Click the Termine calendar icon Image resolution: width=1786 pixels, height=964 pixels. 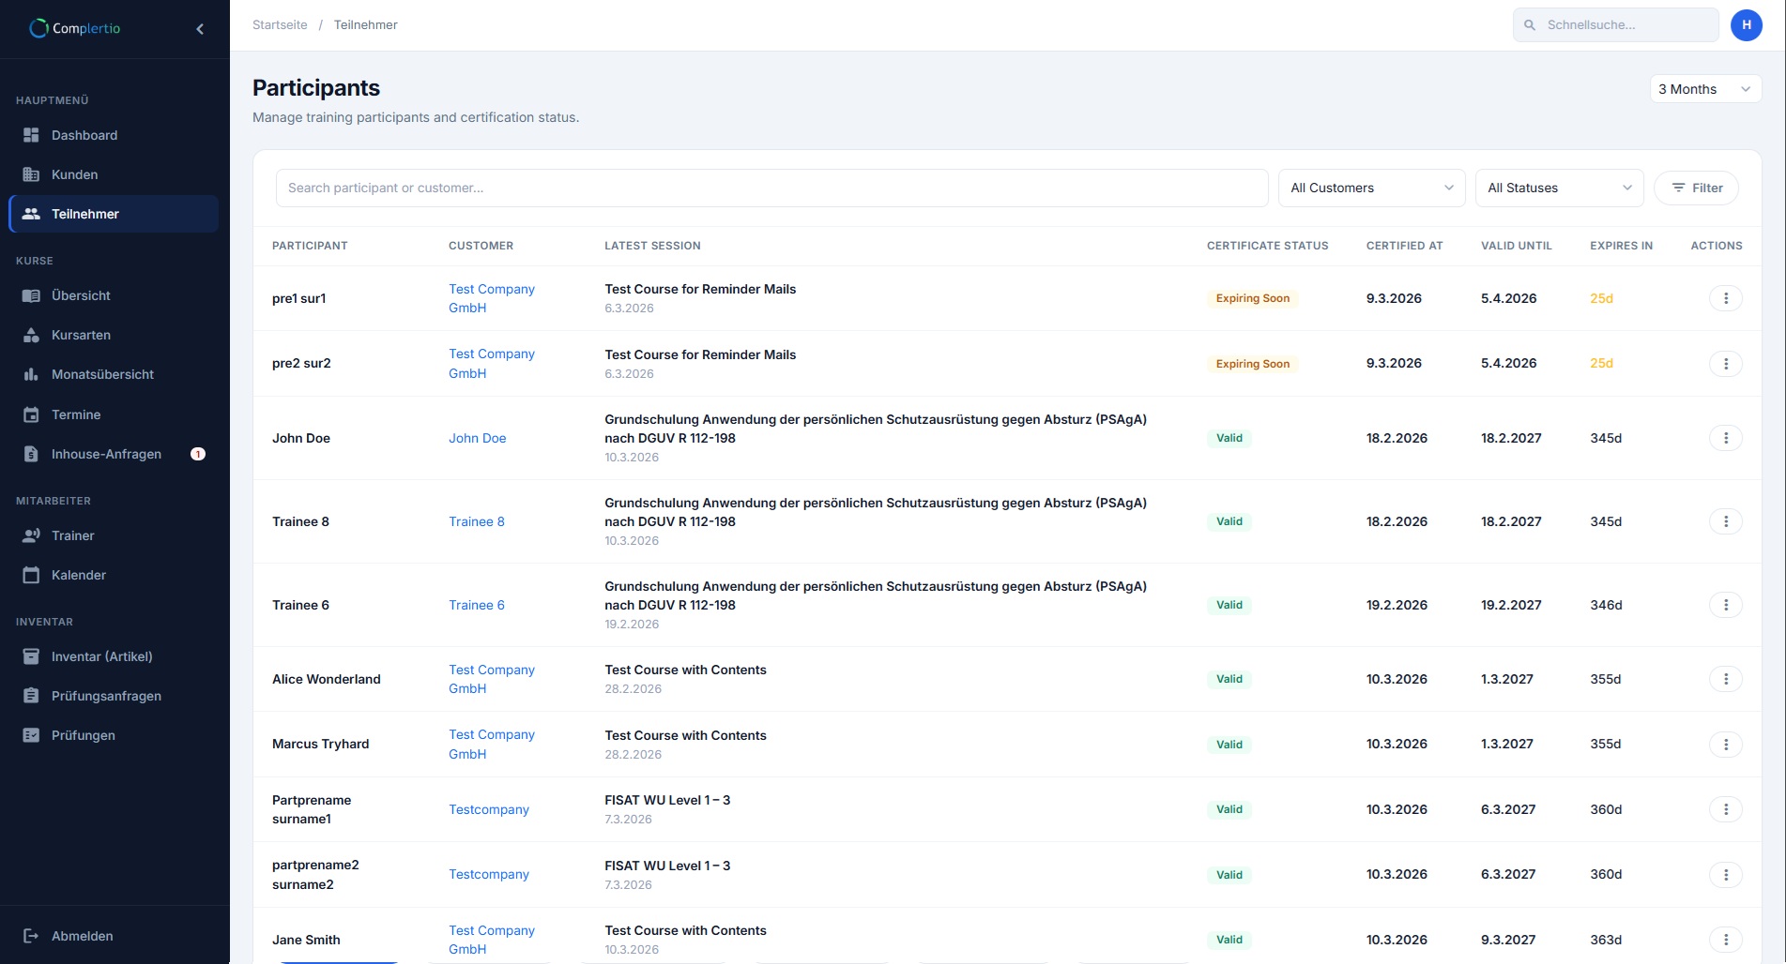(x=31, y=414)
